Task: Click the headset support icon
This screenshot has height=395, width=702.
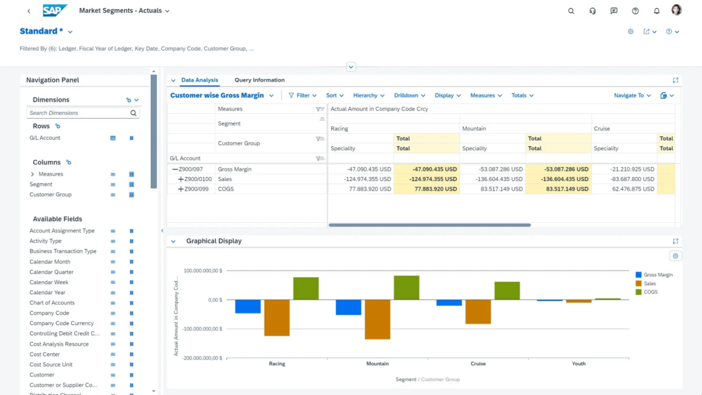Action: click(592, 11)
